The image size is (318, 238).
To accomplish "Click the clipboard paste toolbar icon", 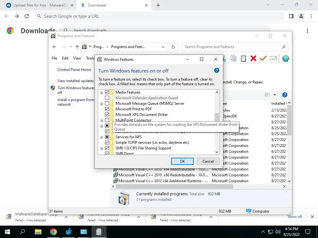I will coord(243,58).
